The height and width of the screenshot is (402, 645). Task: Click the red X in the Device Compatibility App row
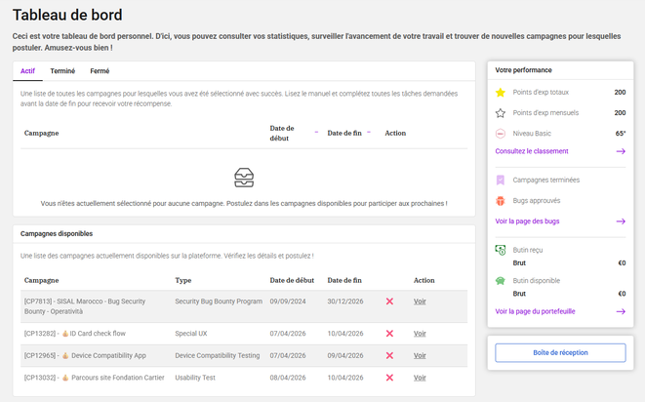click(x=389, y=355)
